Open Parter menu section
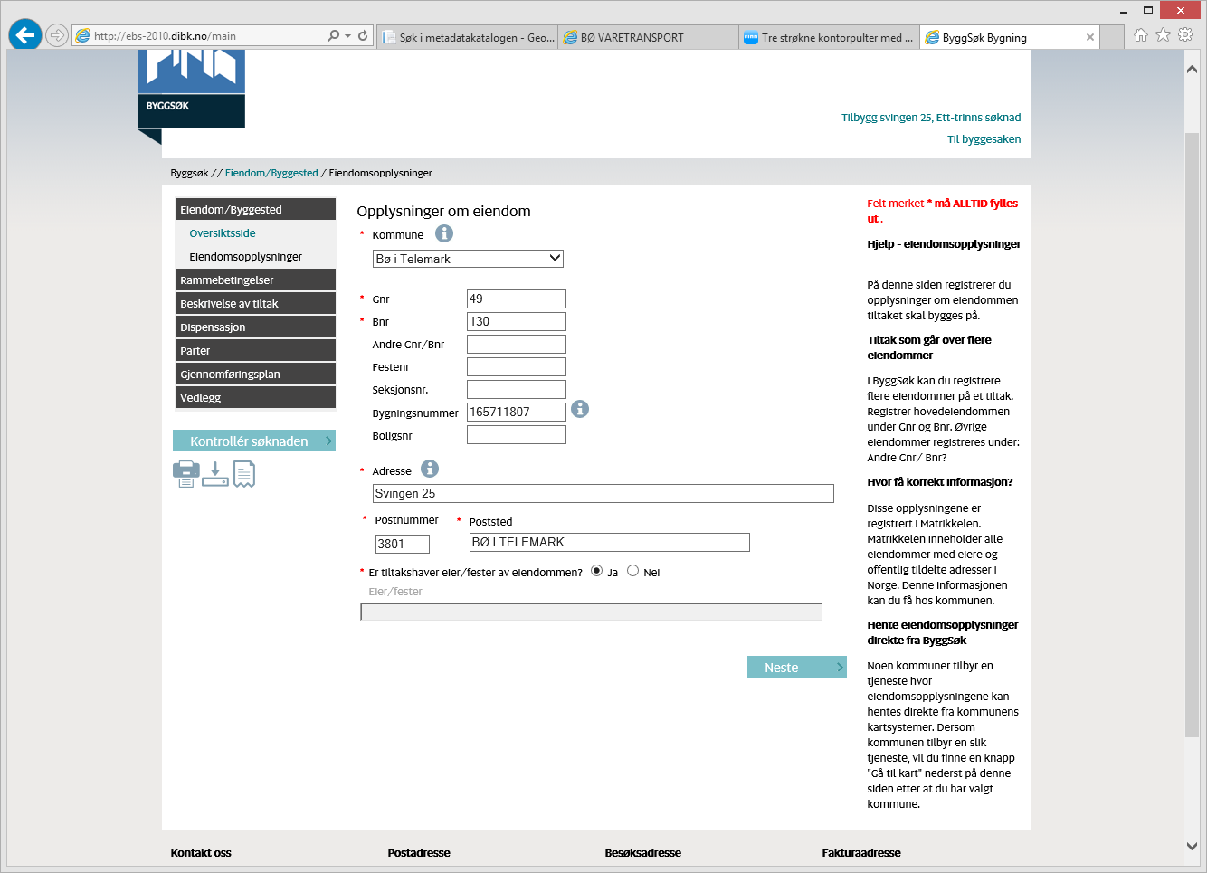The width and height of the screenshot is (1207, 873). (256, 350)
